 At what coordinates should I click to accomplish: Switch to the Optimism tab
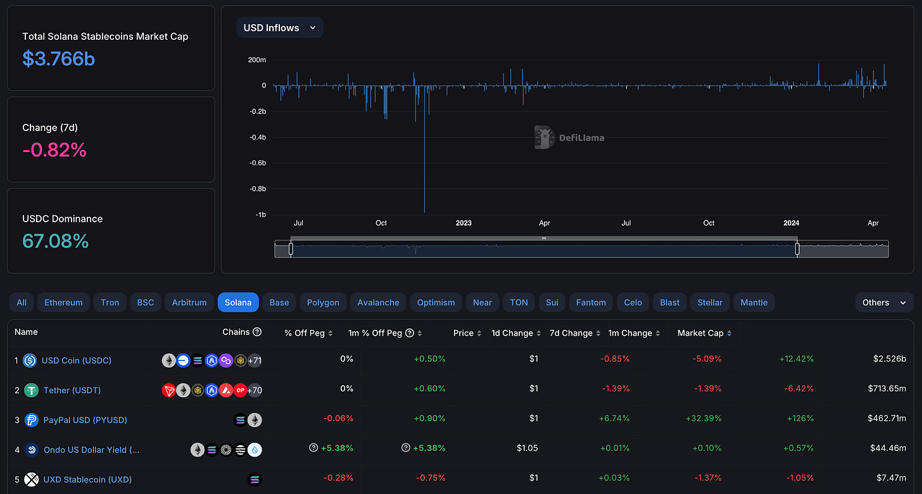click(436, 303)
